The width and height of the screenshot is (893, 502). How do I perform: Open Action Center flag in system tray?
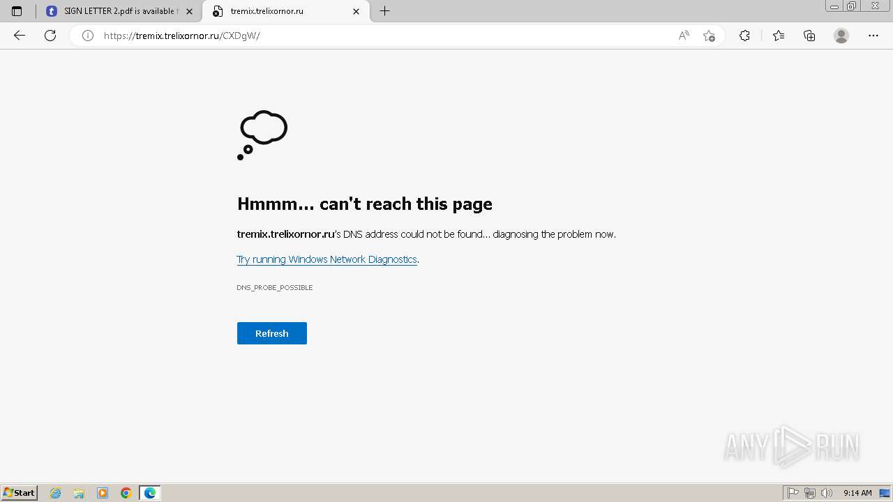(x=793, y=493)
